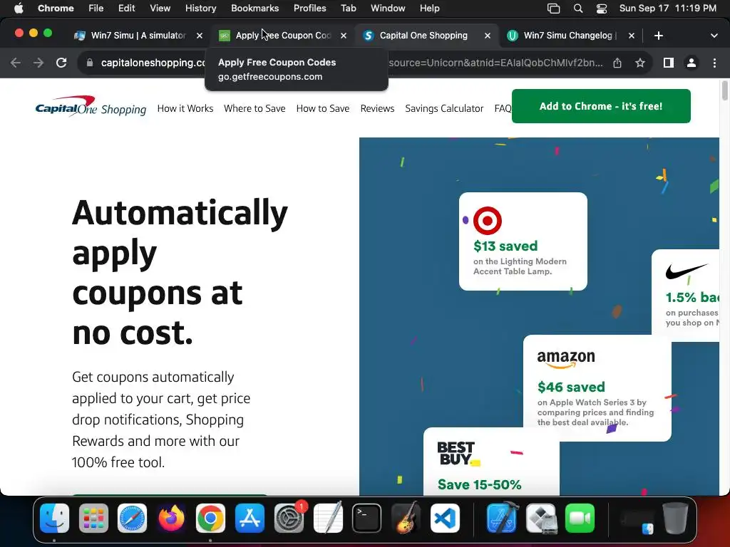Close the Win7 Simu simulator tab
730x547 pixels.
[x=200, y=36]
